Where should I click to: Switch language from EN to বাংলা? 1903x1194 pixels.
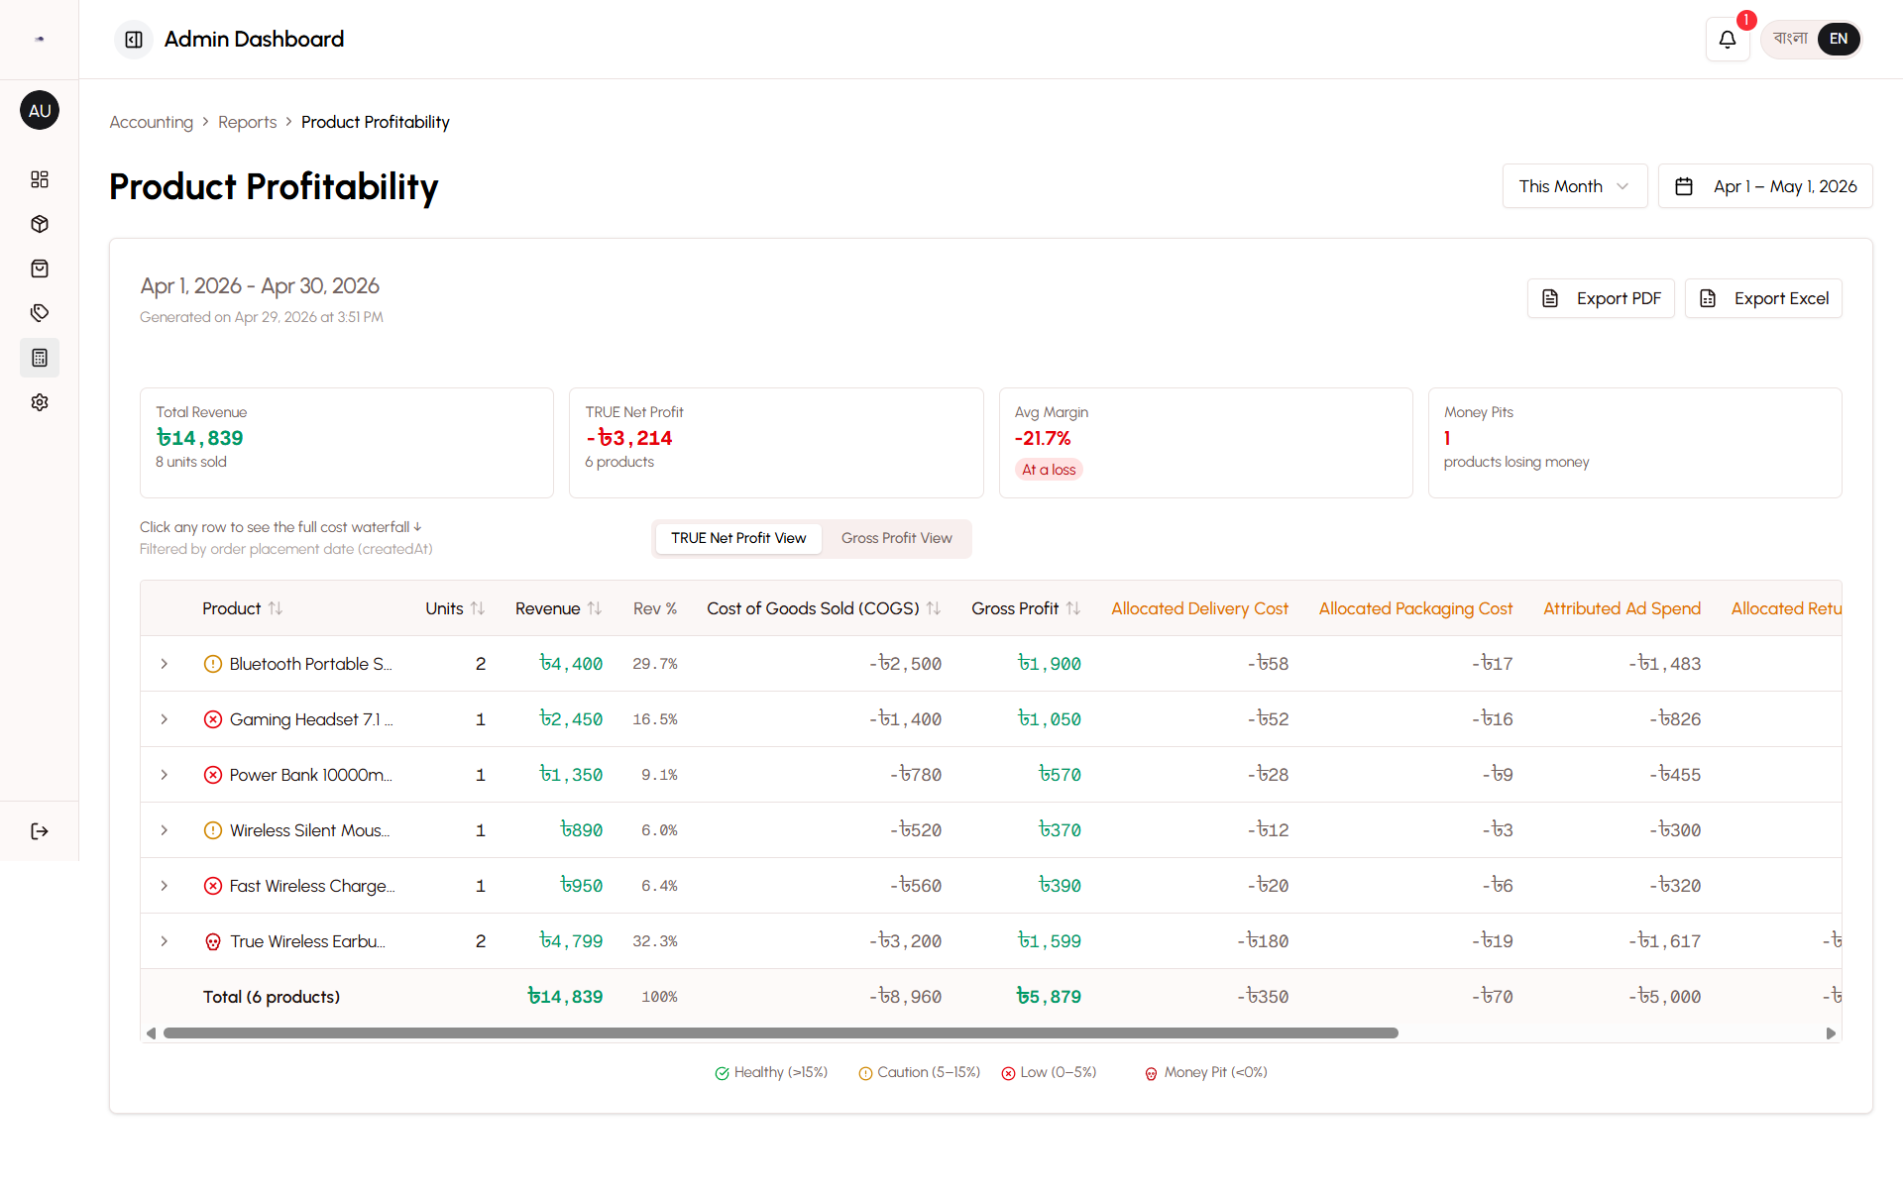tap(1790, 39)
